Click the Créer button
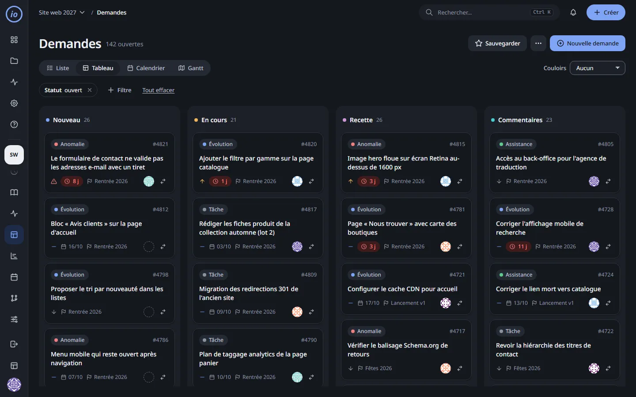636x397 pixels. pyautogui.click(x=606, y=12)
